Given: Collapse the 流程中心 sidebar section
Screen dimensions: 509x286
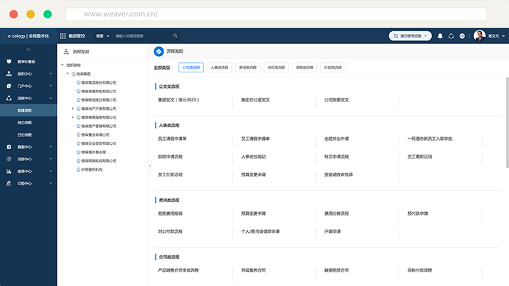Looking at the screenshot, I should (x=51, y=98).
